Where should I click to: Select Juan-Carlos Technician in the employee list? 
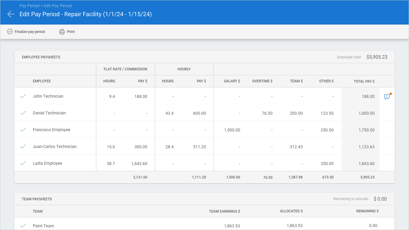(x=54, y=146)
